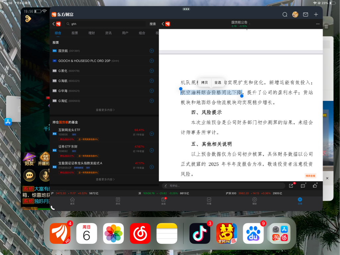The image size is (340, 255).
Task: Switch to the 股票 search tab
Action: pos(75,33)
